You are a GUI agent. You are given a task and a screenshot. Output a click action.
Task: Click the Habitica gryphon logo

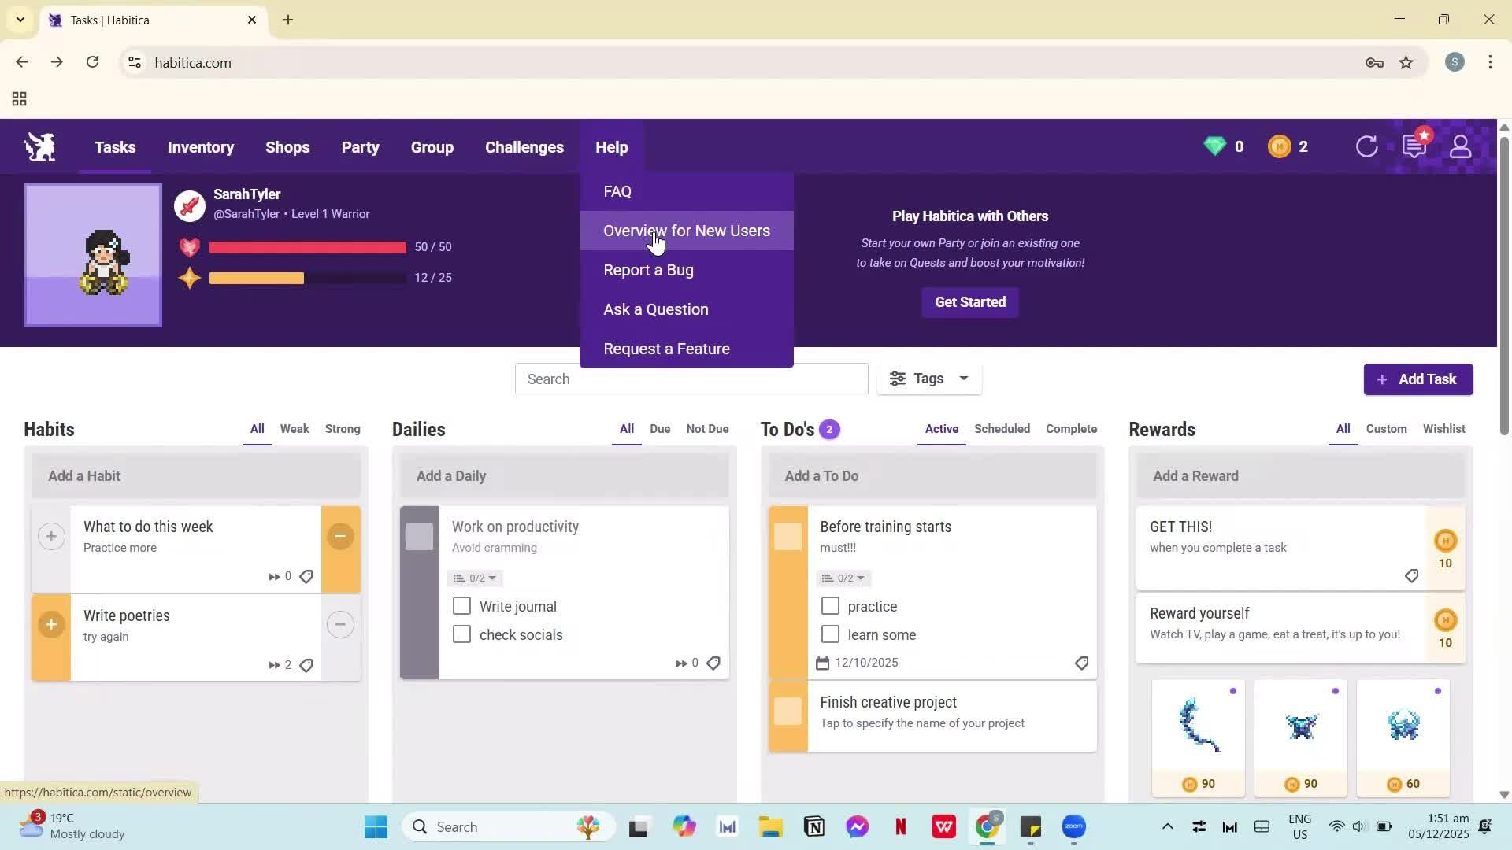(x=38, y=146)
